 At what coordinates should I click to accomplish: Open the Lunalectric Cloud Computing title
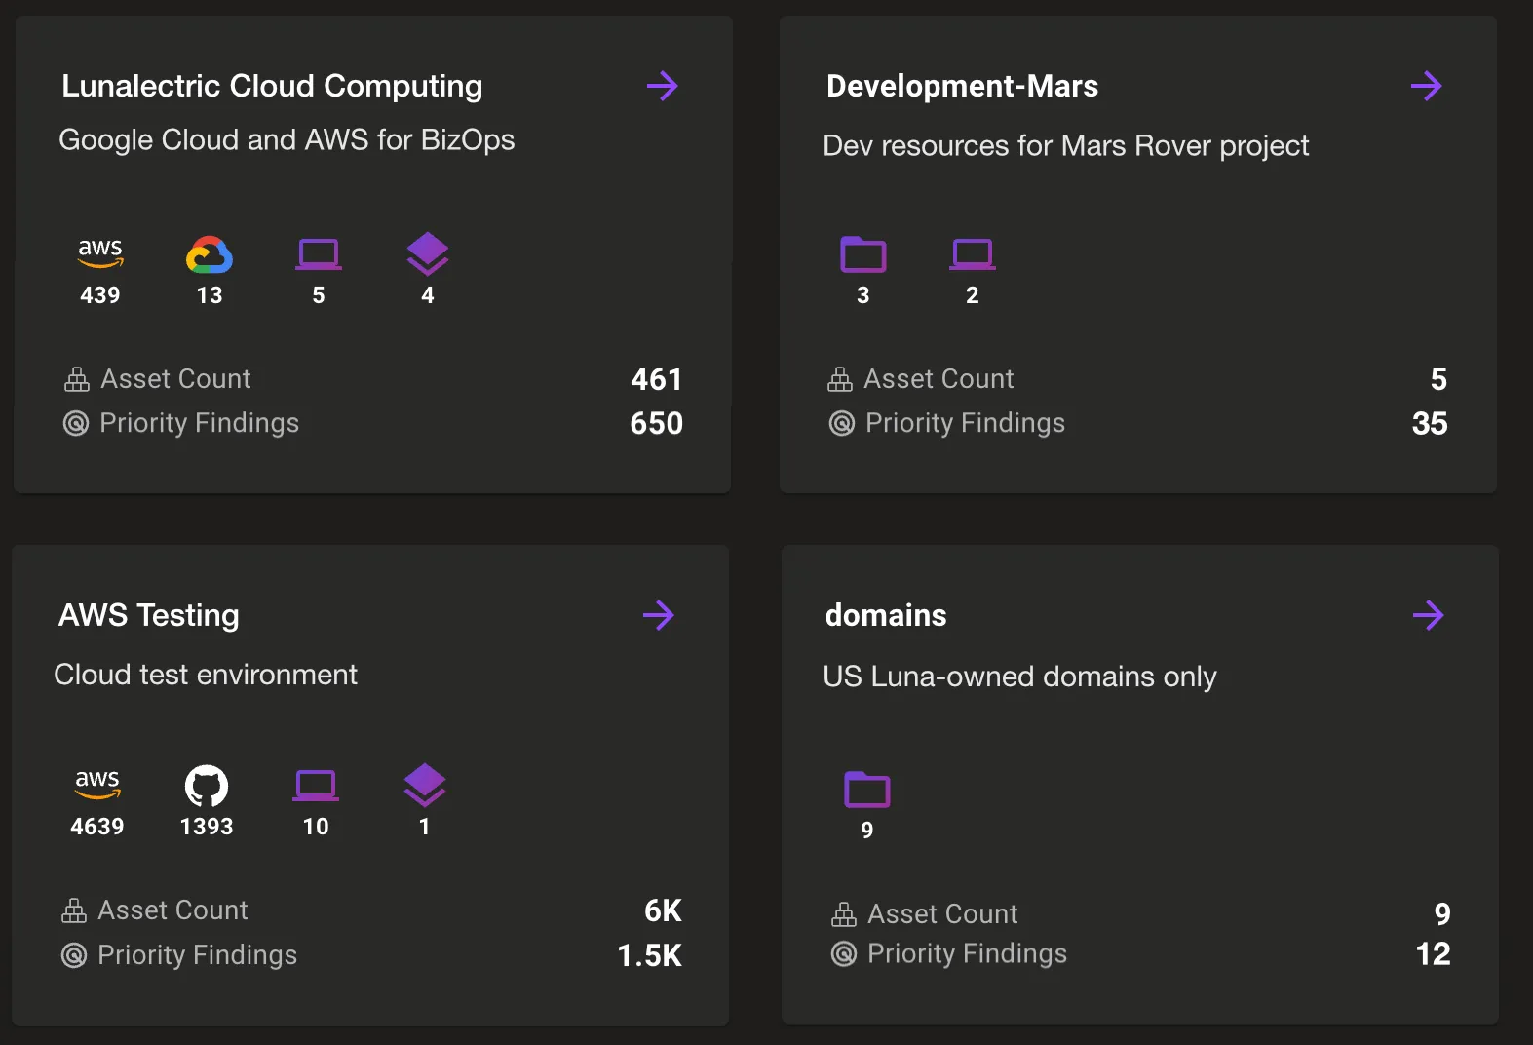[x=272, y=86]
